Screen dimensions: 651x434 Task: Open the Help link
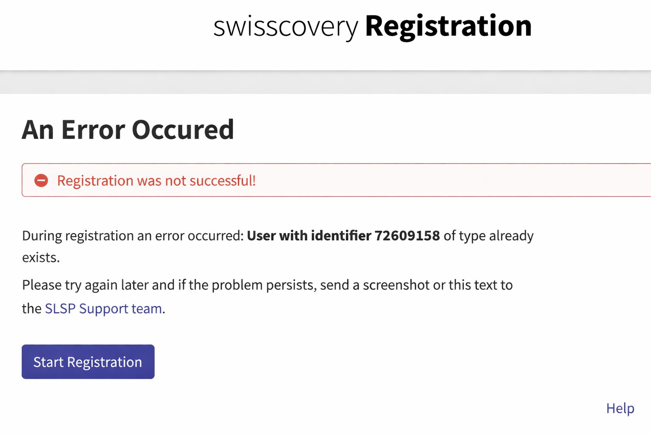click(620, 408)
